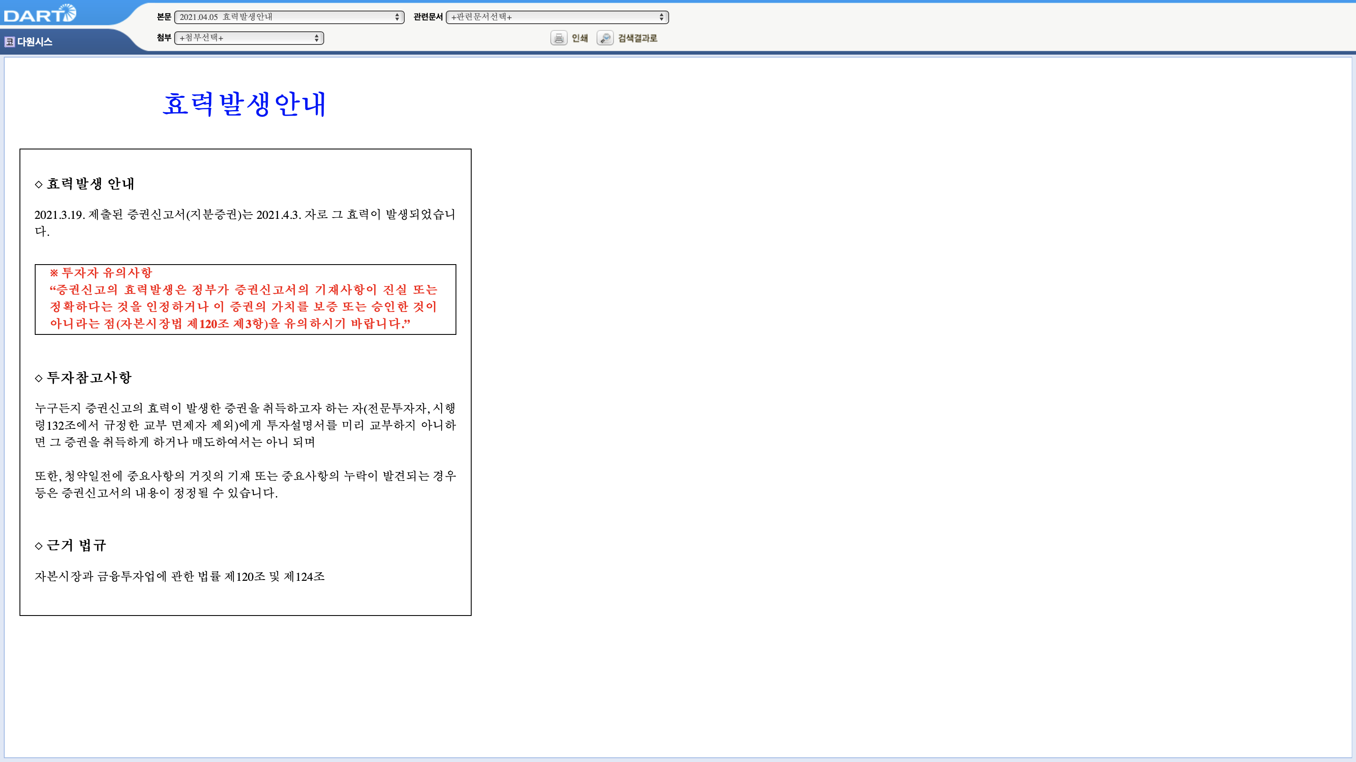Click the KOSDAQ '코' market badge icon
This screenshot has height=762, width=1356.
9,41
